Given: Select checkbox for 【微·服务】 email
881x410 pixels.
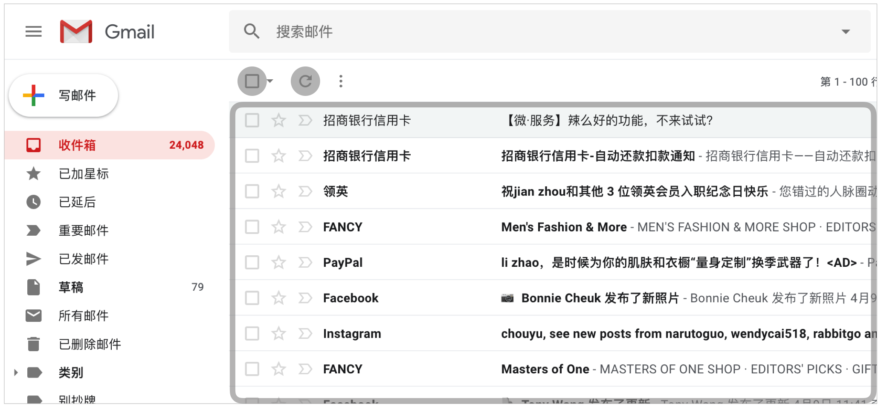Looking at the screenshot, I should (x=252, y=120).
